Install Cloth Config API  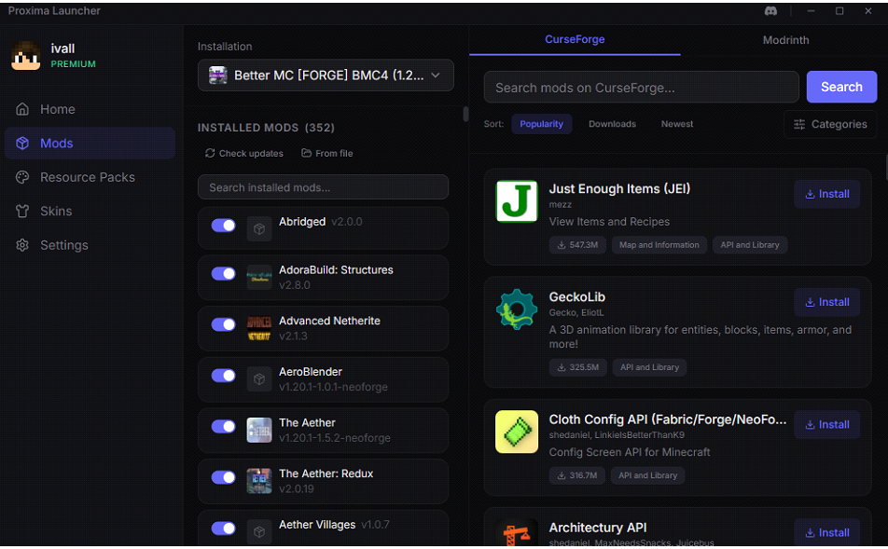(x=826, y=424)
